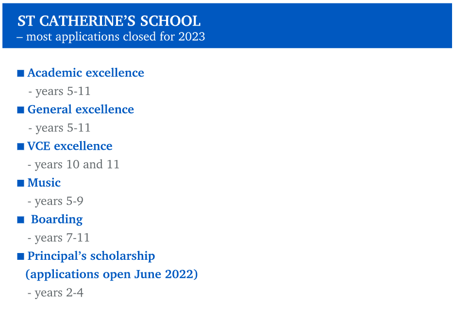
Task: Click the applications open June 2022 text
Action: [112, 274]
